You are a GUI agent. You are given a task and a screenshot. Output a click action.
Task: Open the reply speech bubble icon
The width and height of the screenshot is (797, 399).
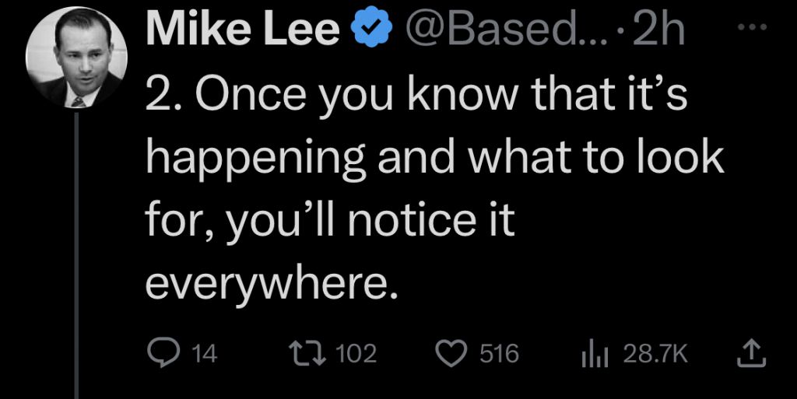[x=160, y=354]
